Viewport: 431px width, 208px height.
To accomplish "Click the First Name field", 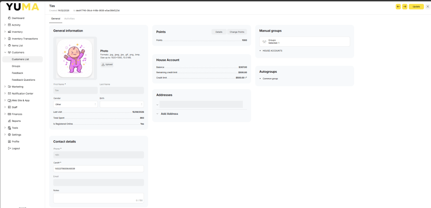I will (x=75, y=90).
